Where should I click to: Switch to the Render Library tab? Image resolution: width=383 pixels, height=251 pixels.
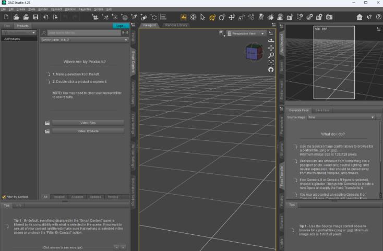176,25
